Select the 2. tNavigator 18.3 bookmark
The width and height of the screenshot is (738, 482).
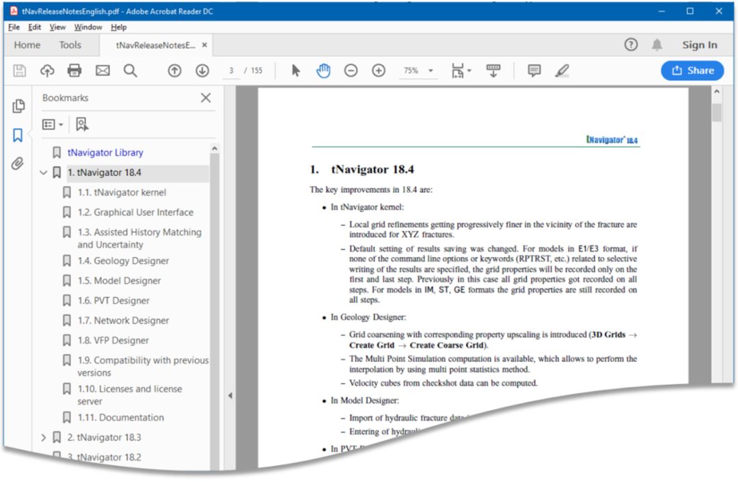[x=105, y=438]
